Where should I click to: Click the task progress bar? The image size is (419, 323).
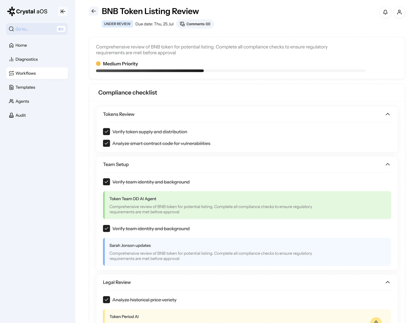tap(230, 71)
